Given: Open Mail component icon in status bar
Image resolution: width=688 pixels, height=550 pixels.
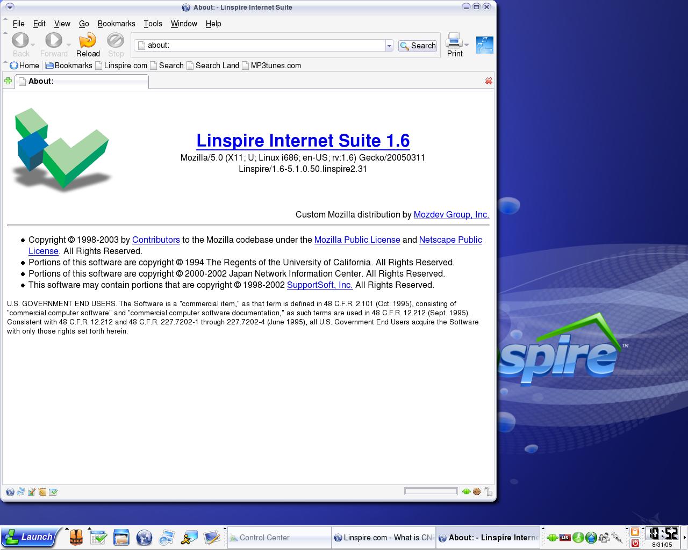Looking at the screenshot, I should (21, 491).
